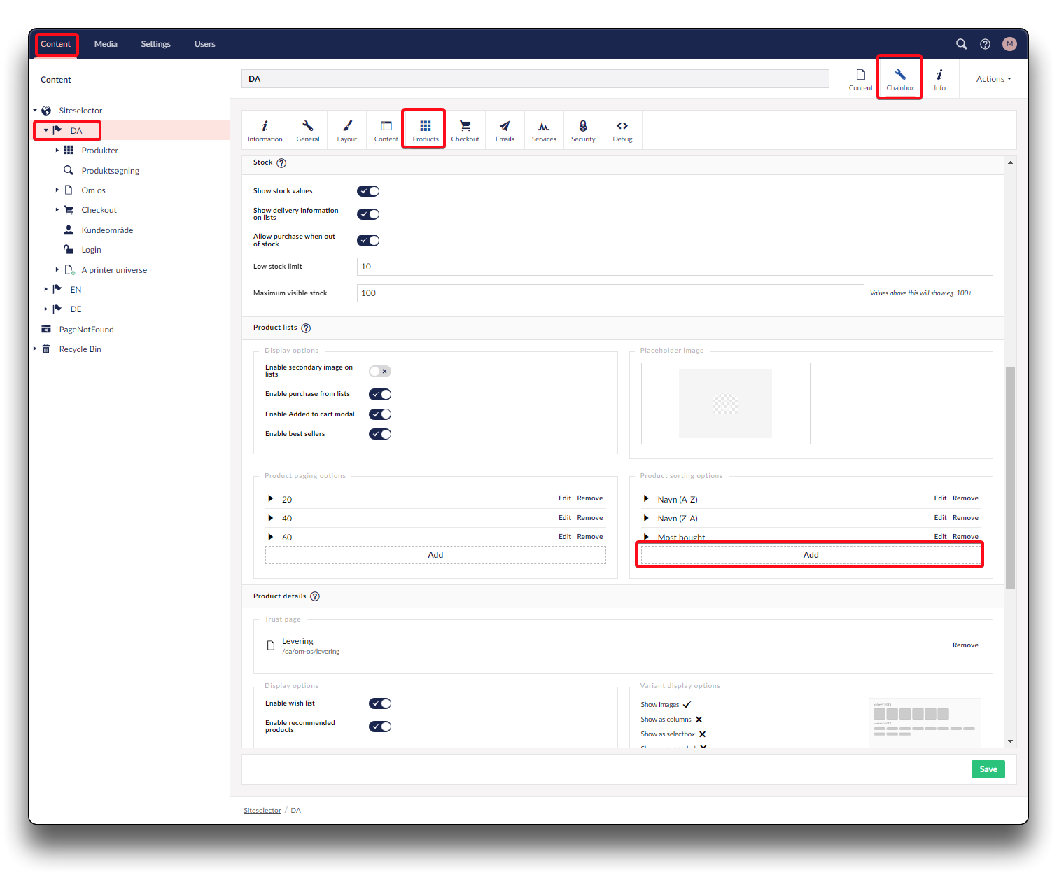Edit the paging option 40

(x=565, y=518)
